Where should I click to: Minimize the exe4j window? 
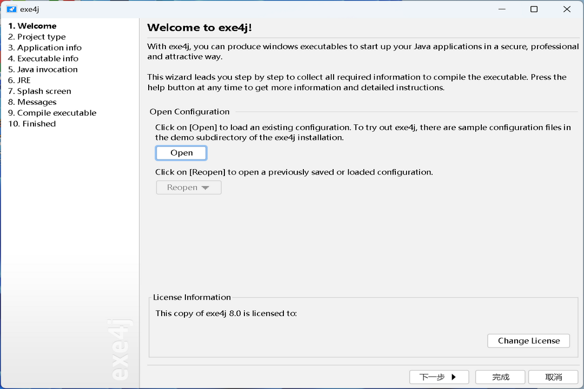pyautogui.click(x=501, y=9)
